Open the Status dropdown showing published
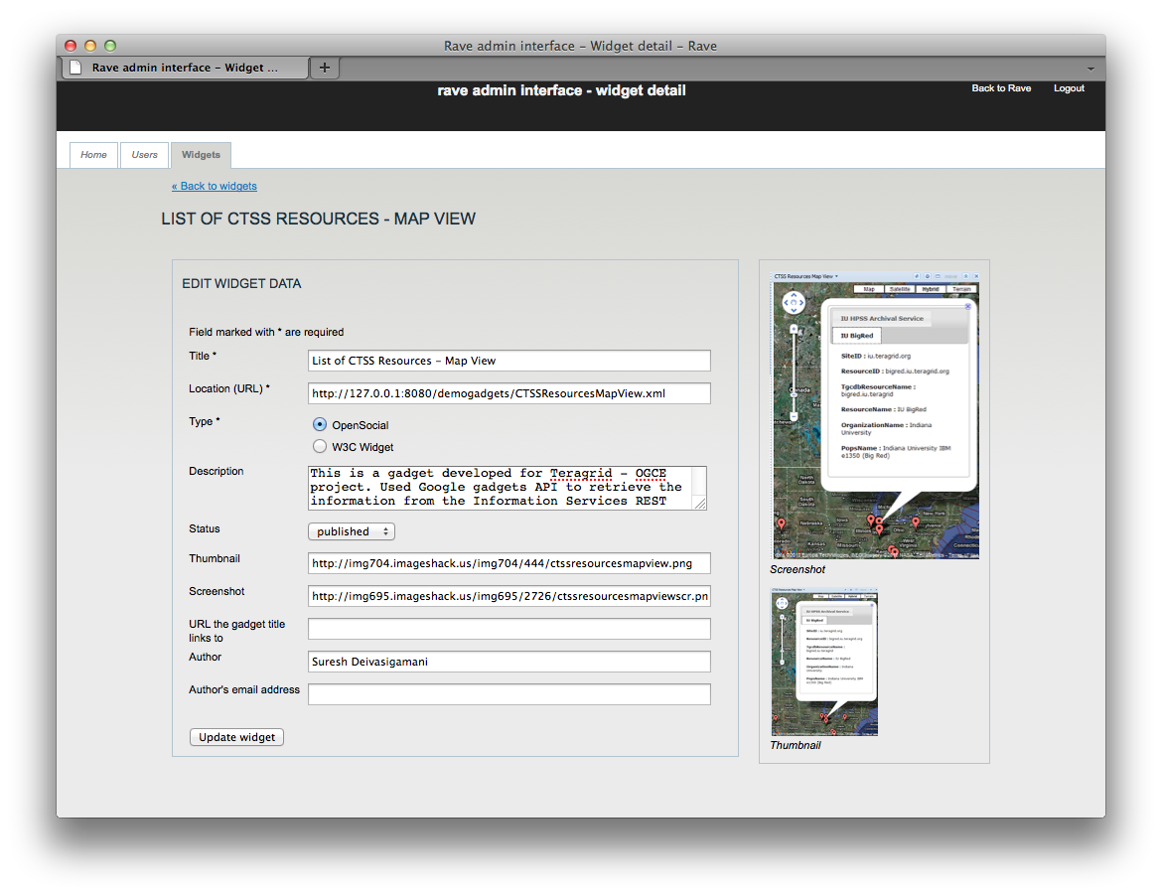This screenshot has height=896, width=1162. pyautogui.click(x=352, y=531)
